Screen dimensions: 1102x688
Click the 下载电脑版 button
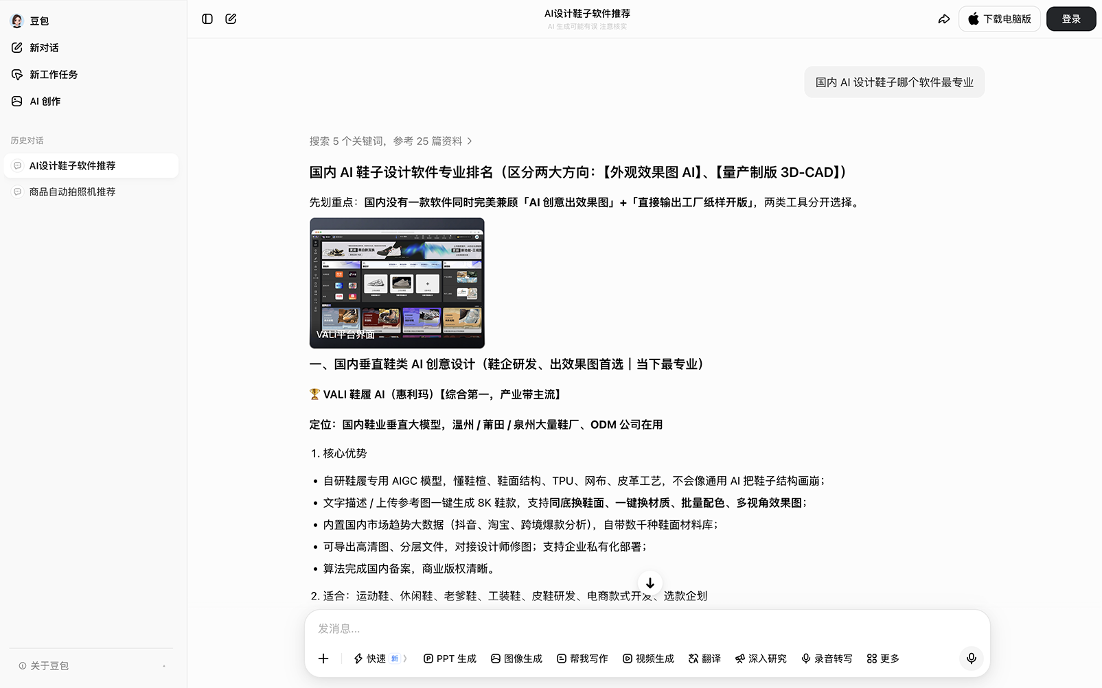[x=1000, y=19]
